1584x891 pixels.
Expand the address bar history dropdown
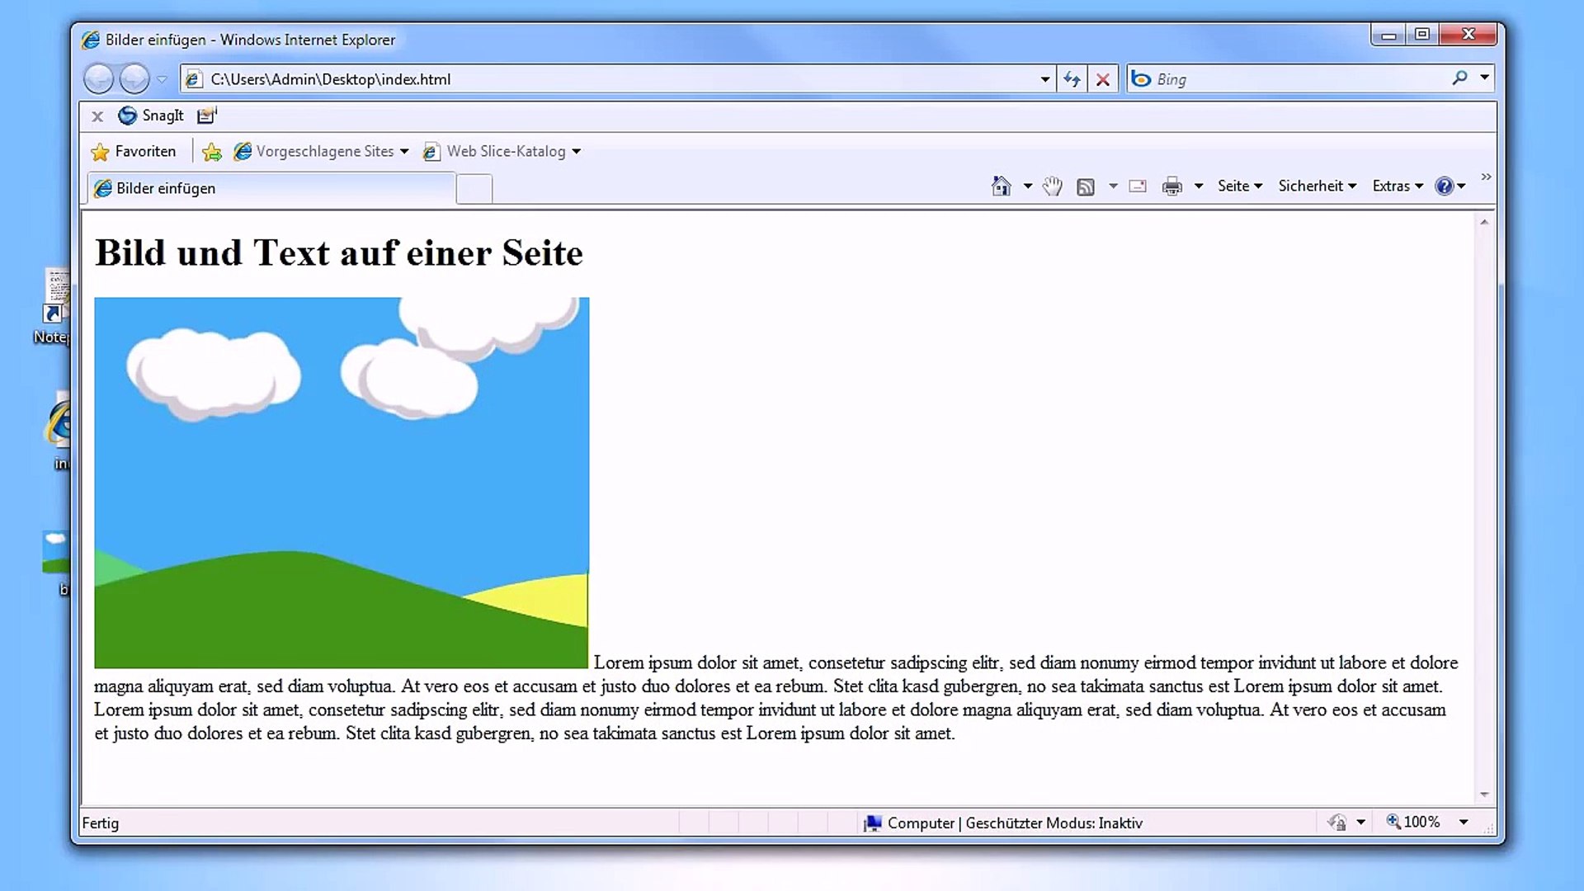pos(1045,79)
